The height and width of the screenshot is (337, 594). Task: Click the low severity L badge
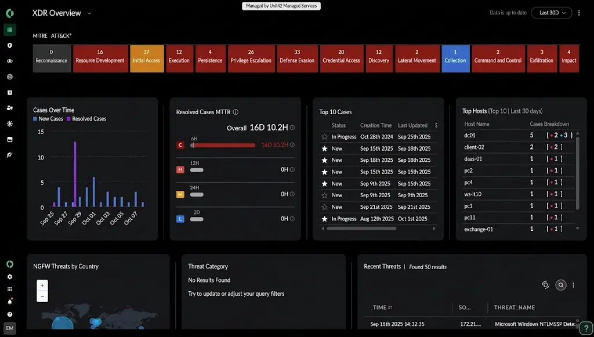pyautogui.click(x=180, y=219)
